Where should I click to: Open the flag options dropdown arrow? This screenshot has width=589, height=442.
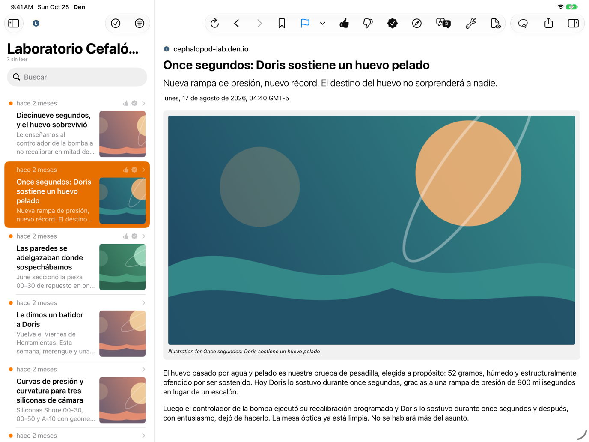tap(323, 23)
